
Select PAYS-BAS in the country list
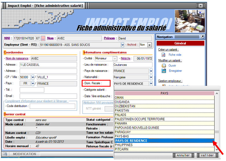point(164,136)
